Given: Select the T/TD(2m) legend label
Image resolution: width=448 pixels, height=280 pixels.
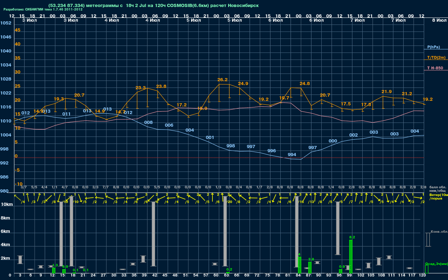Looking at the screenshot, I should [x=436, y=57].
